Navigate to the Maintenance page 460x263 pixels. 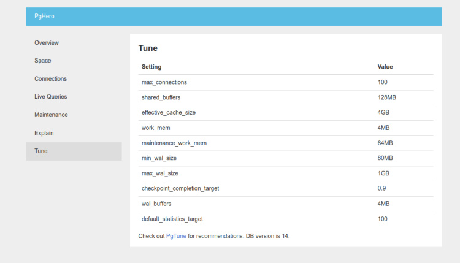[51, 115]
